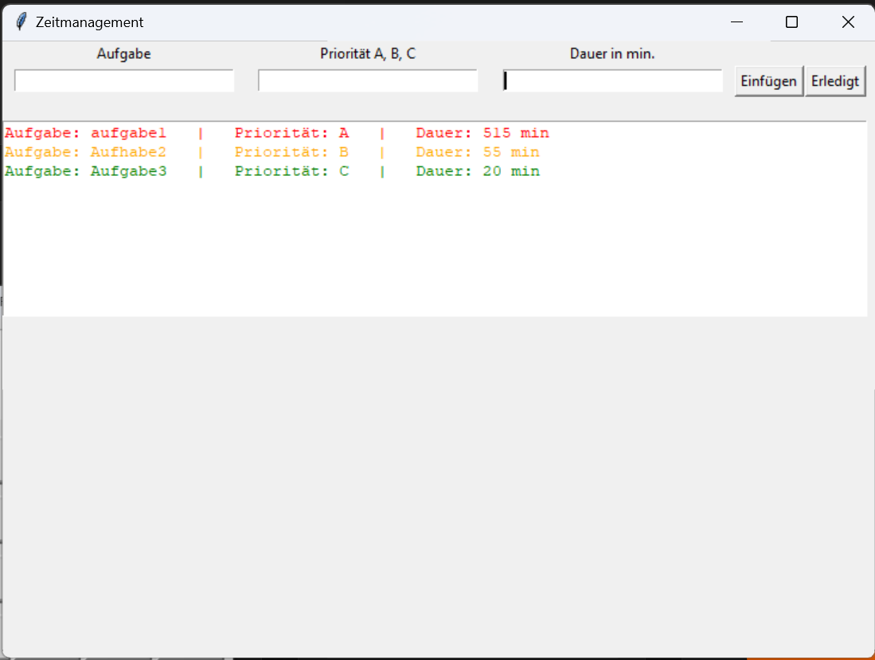Click the red task name aufgabe1
The image size is (875, 660).
point(128,133)
